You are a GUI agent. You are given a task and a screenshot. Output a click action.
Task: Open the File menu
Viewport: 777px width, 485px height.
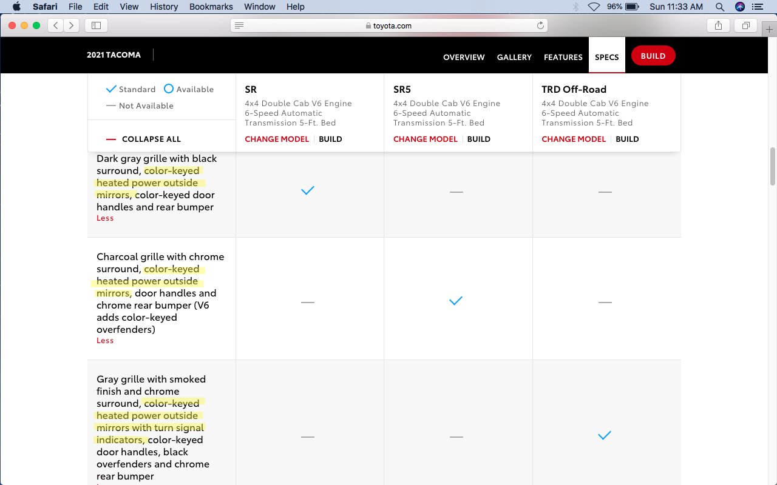click(x=75, y=7)
